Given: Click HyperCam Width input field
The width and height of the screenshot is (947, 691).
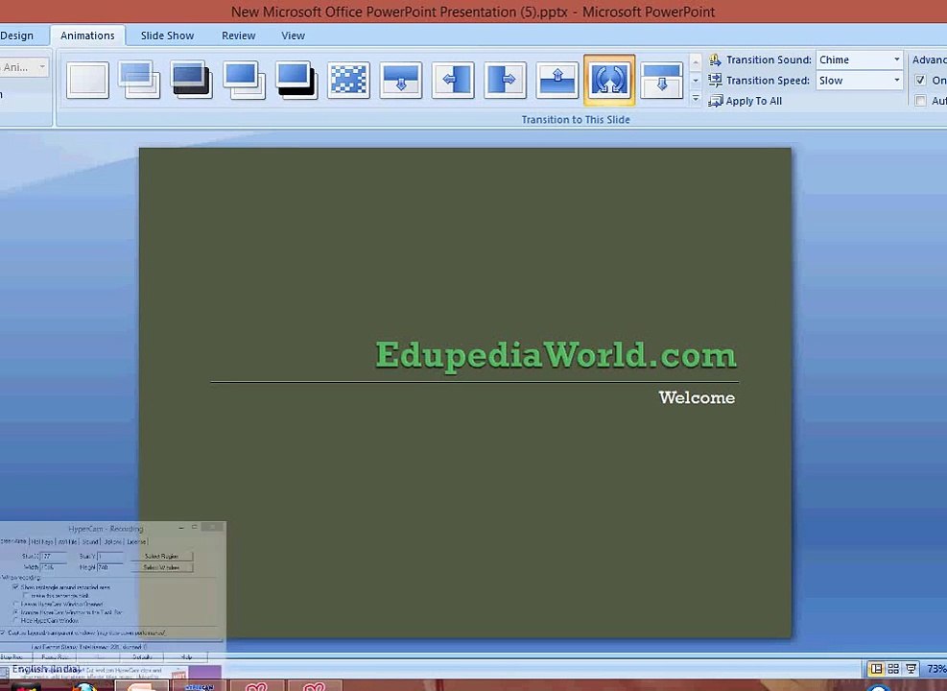Looking at the screenshot, I should [53, 568].
